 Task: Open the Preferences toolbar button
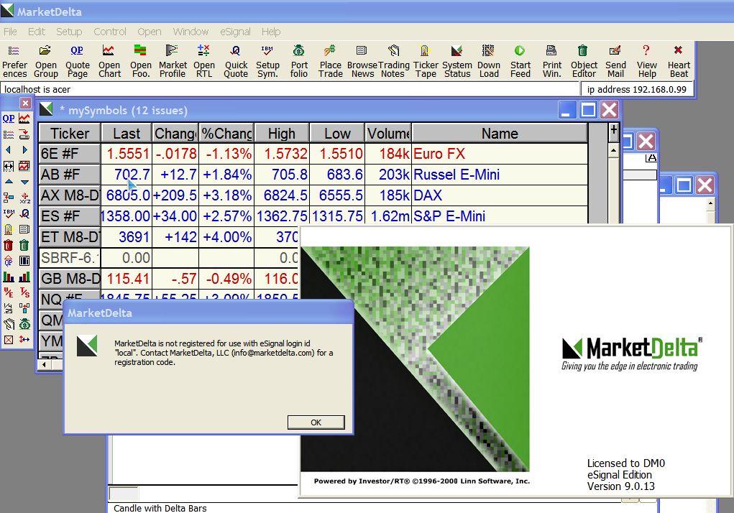14,60
